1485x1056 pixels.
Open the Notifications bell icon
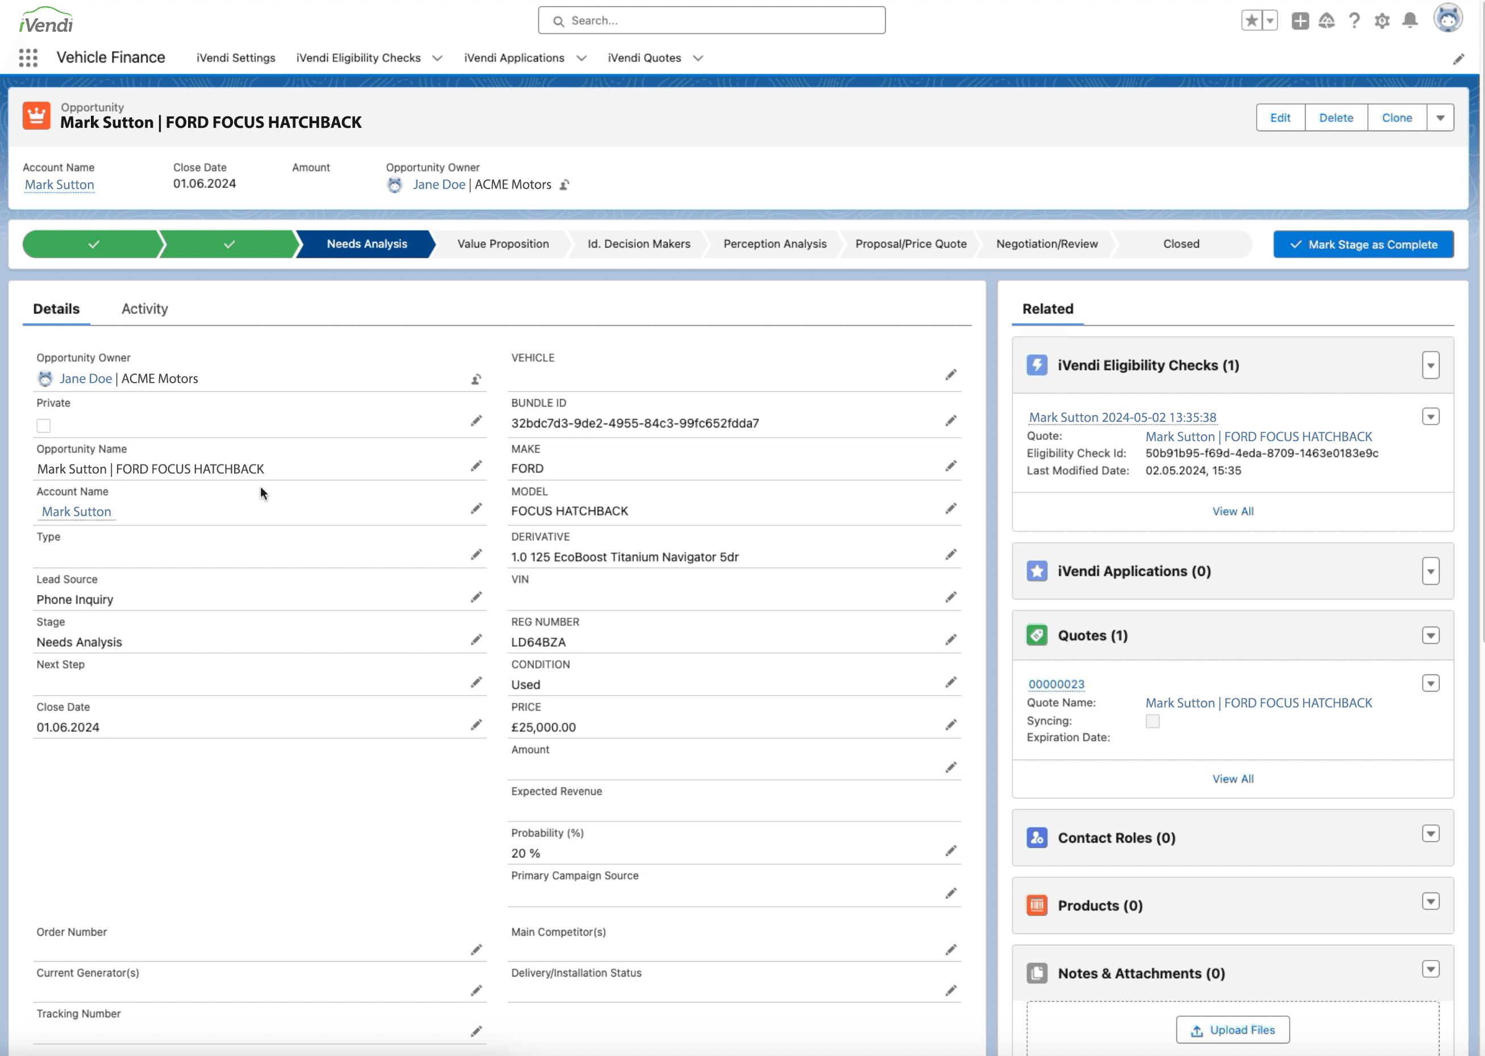[x=1409, y=21]
